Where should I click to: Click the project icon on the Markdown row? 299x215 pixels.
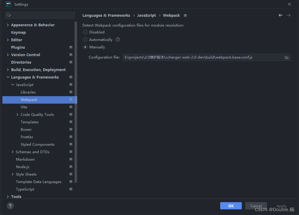click(x=71, y=159)
